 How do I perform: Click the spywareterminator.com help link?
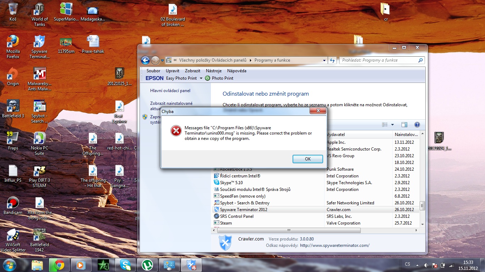[x=335, y=245]
